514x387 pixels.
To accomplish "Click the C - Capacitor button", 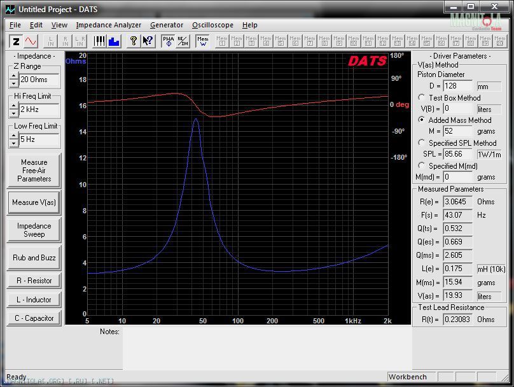I will 34,318.
